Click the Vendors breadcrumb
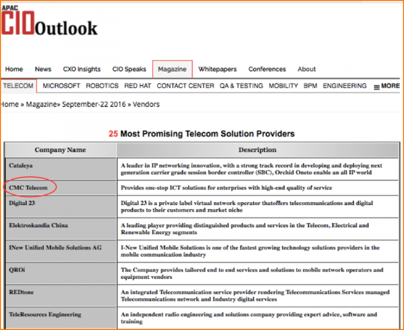 [x=146, y=104]
